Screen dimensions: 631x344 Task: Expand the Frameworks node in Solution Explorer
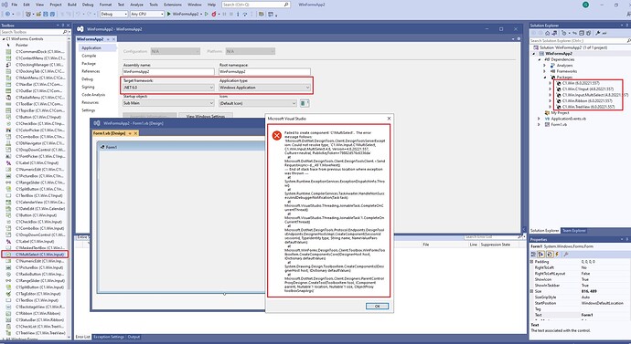click(x=544, y=71)
